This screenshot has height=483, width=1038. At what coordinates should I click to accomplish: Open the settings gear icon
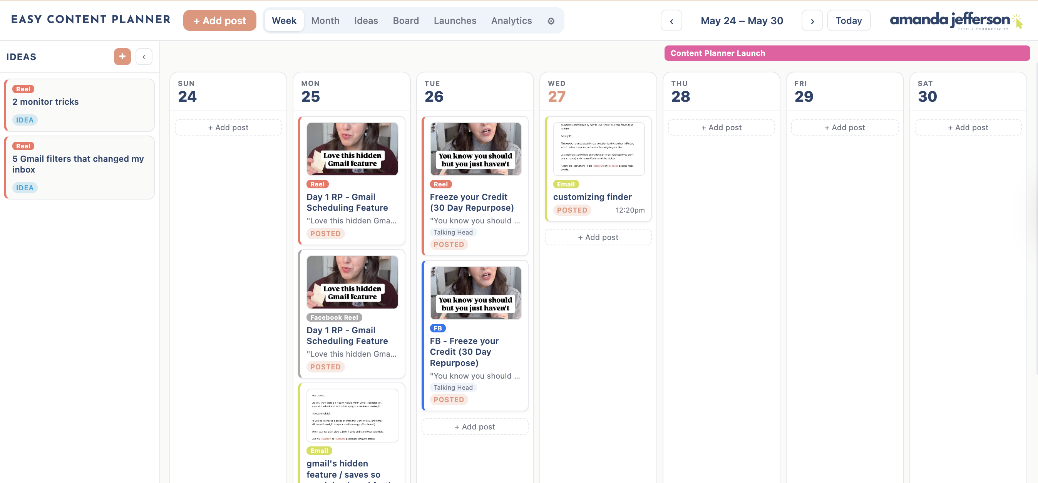(551, 20)
